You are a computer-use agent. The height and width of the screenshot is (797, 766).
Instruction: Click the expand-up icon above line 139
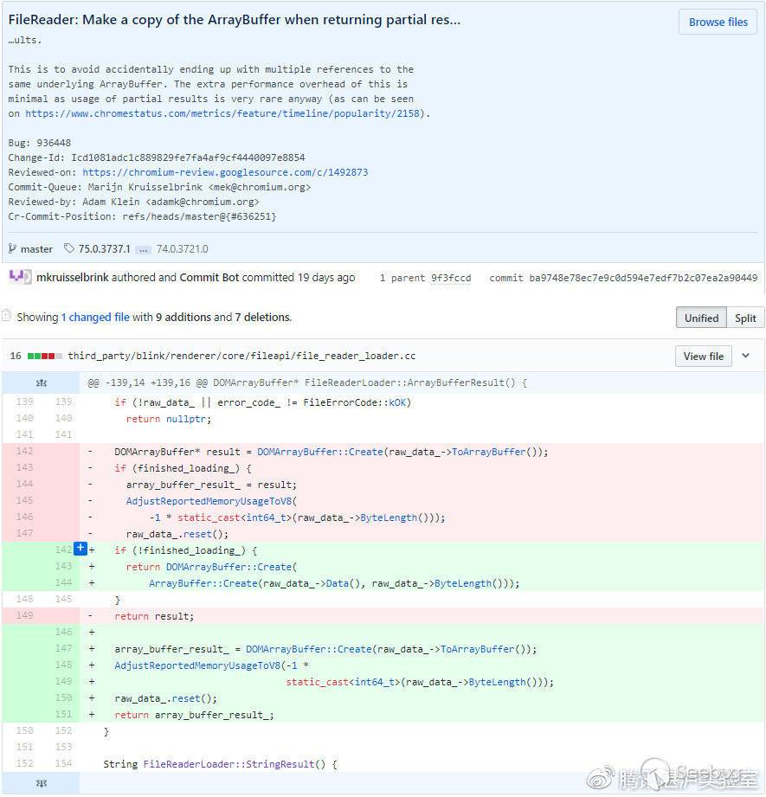[x=40, y=382]
